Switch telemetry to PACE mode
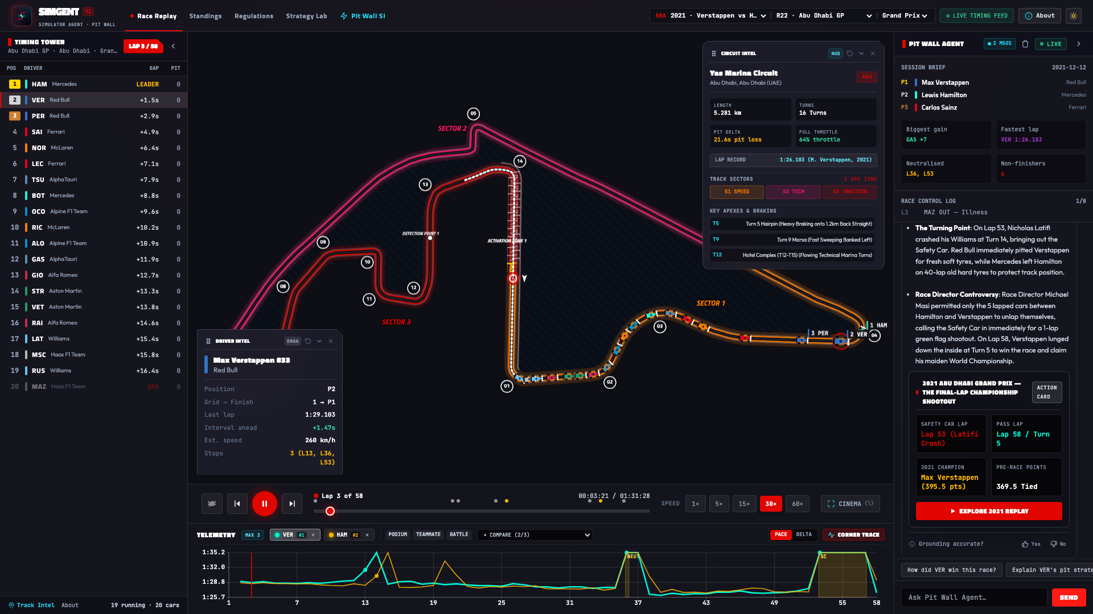Screen dimensions: 1093x614 point(781,535)
